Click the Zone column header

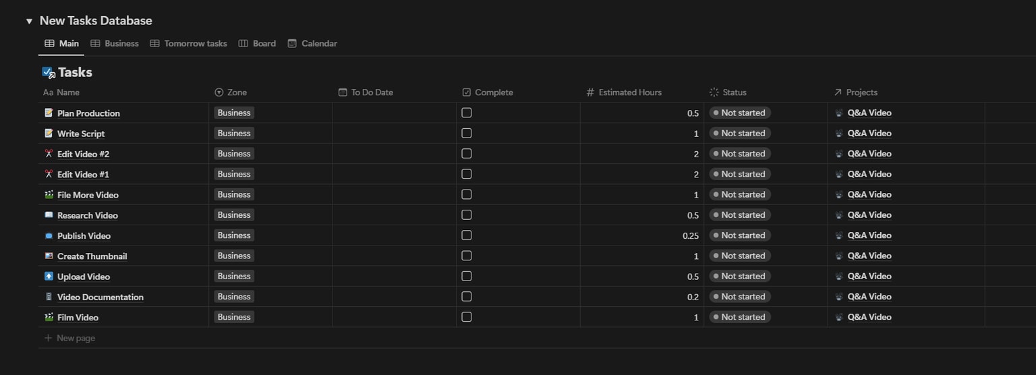point(231,92)
